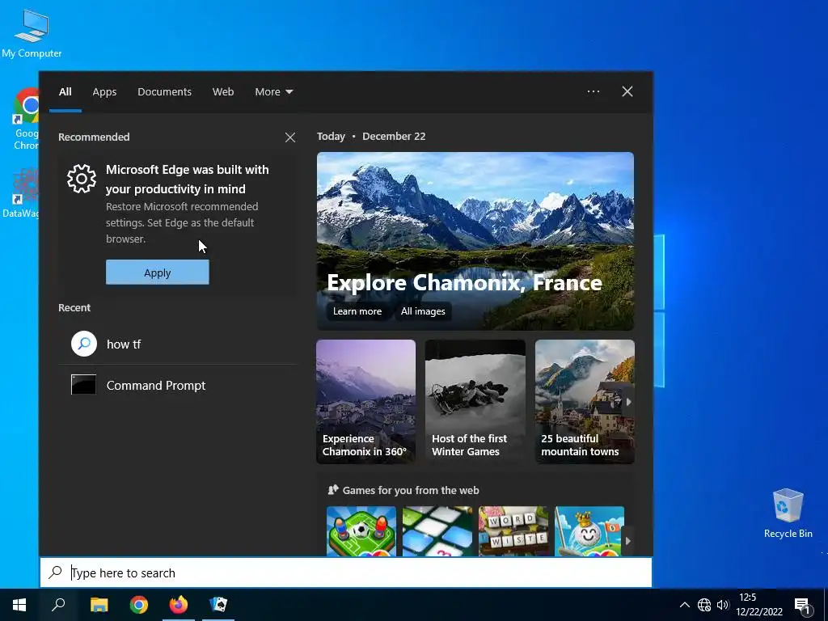The image size is (828, 621).
Task: Open the 25 beautiful mountain towns card
Action: [x=585, y=401]
